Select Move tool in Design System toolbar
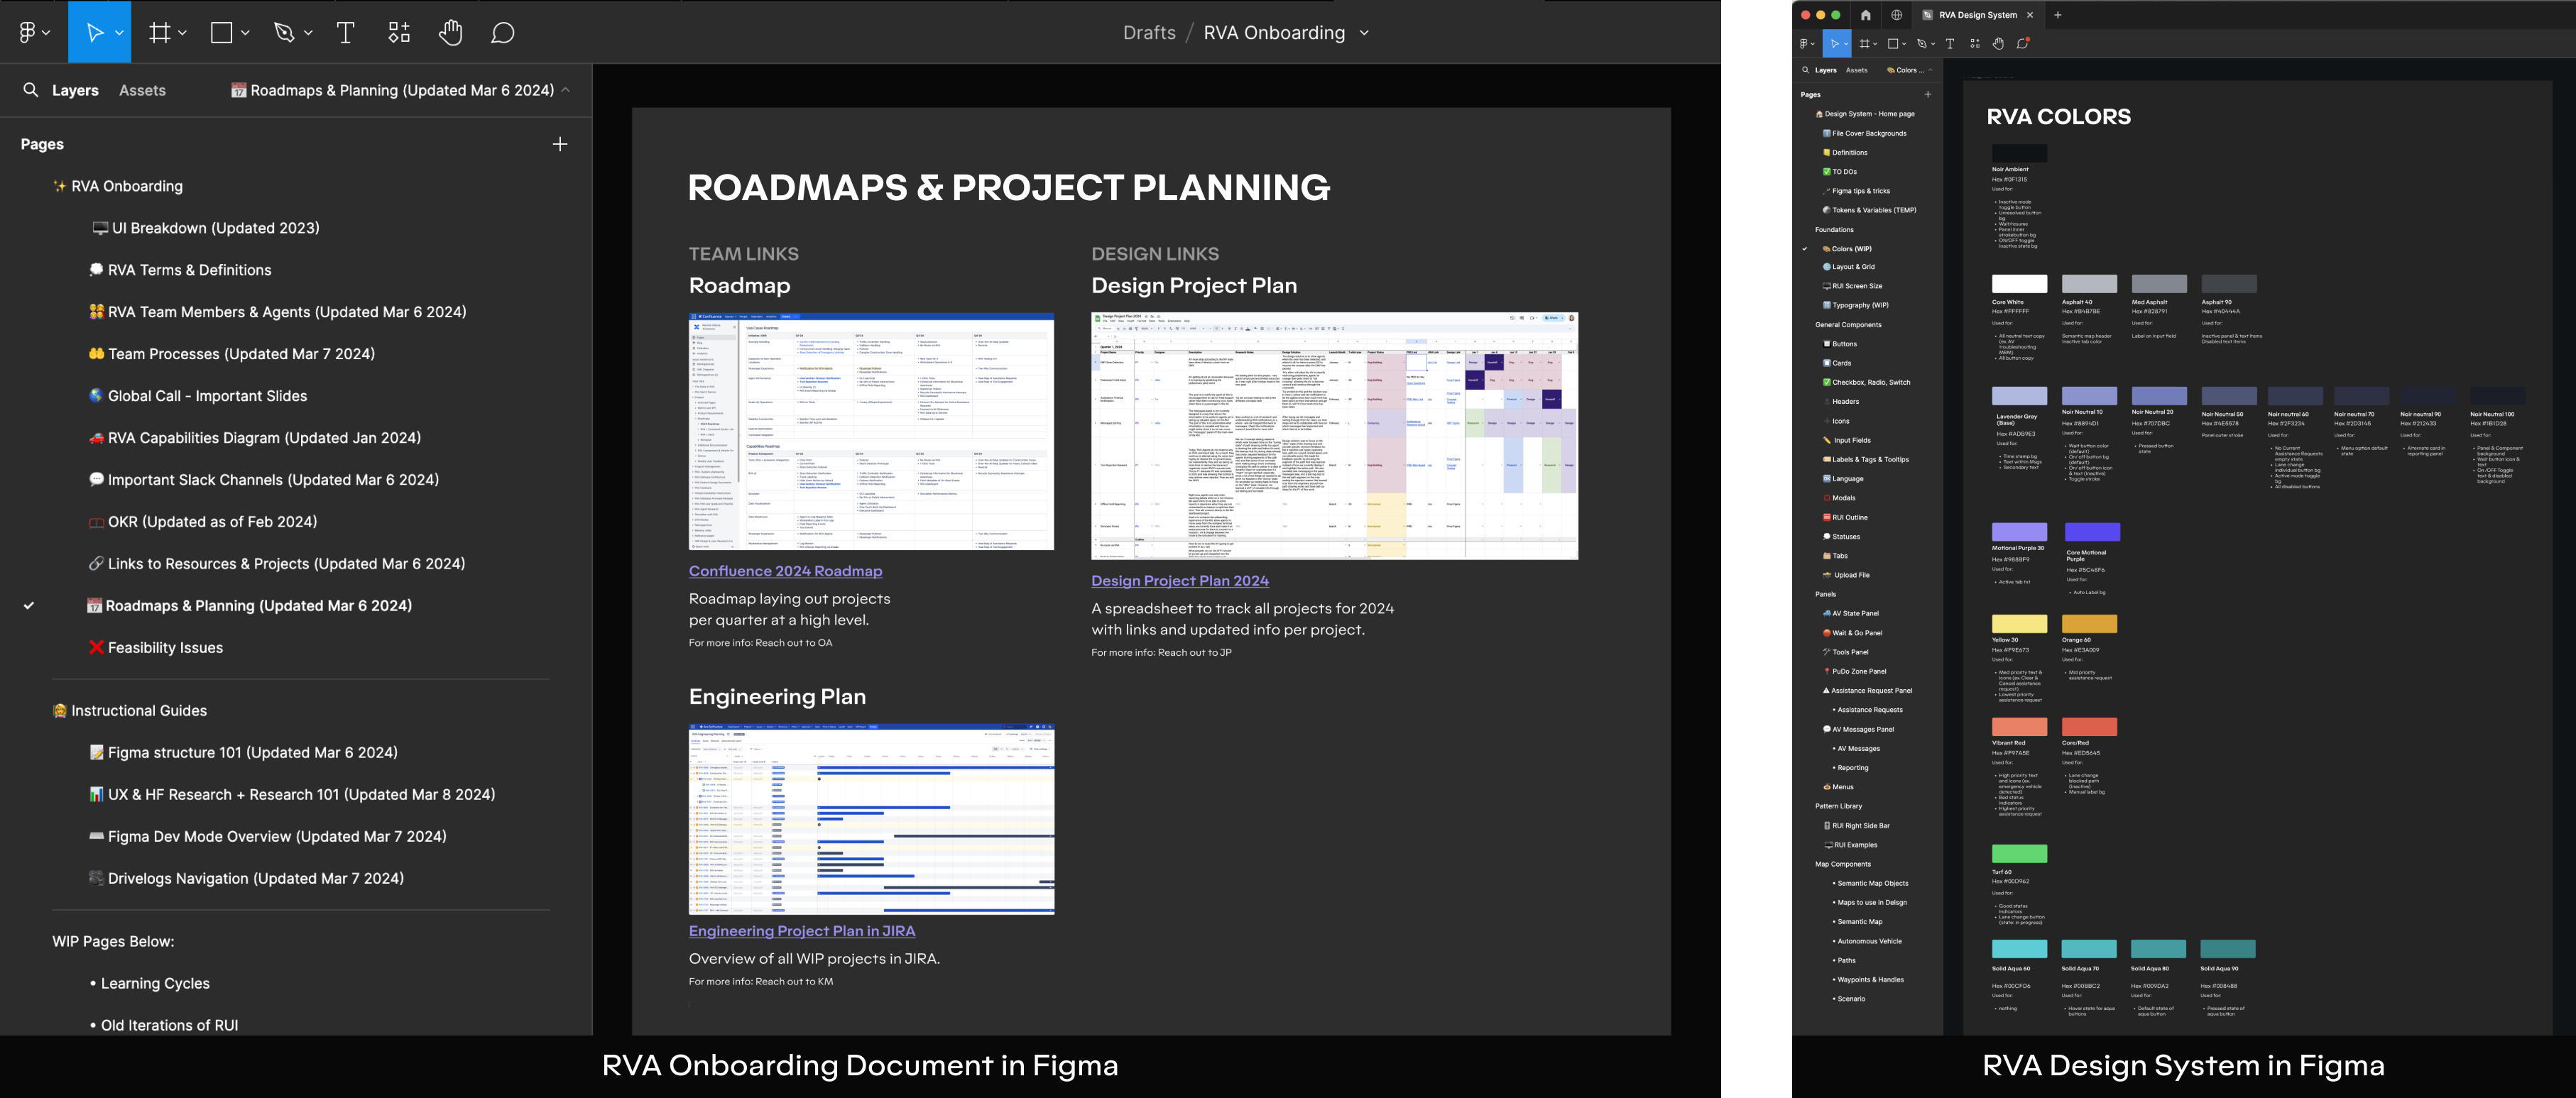The width and height of the screenshot is (2576, 1098). point(1834,44)
